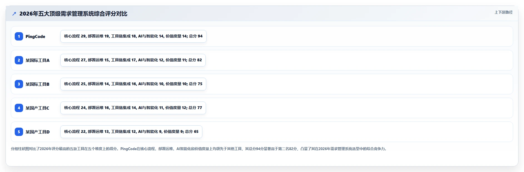Click the 上下游路径 link
The width and height of the screenshot is (524, 172).
pos(503,12)
